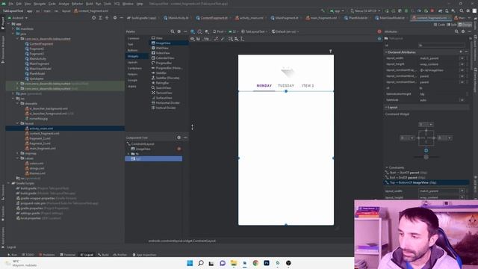Select ImageView in the Palette list
478x269 pixels.
(163, 43)
